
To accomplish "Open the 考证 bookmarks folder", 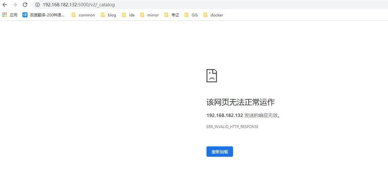I will (x=171, y=15).
